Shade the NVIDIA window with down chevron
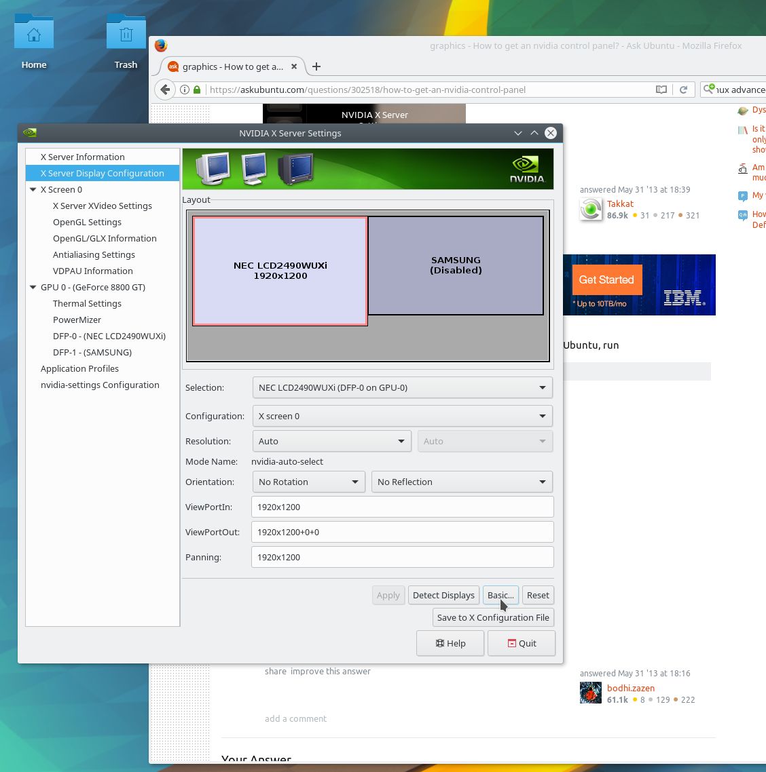This screenshot has height=772, width=766. 517,133
